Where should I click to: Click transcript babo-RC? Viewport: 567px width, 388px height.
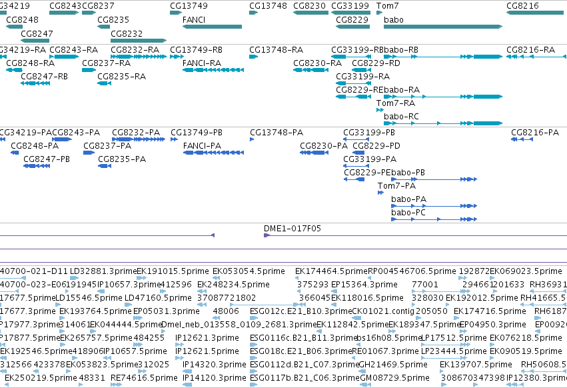(401, 117)
